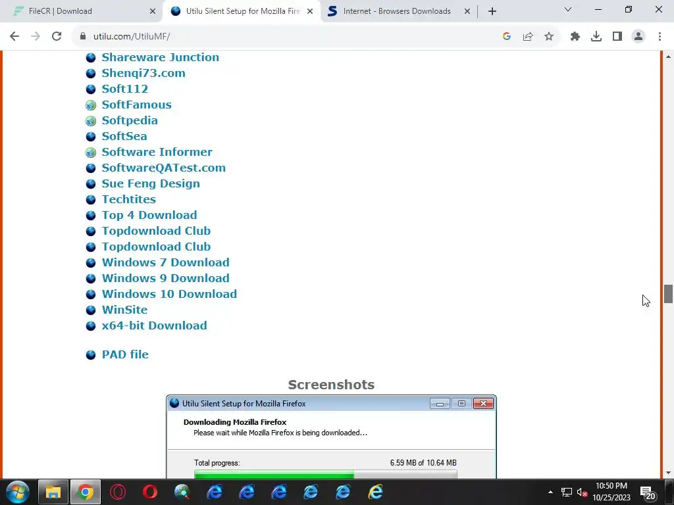Image resolution: width=674 pixels, height=505 pixels.
Task: Close the Utilu Silent Setup tab
Action: click(310, 11)
